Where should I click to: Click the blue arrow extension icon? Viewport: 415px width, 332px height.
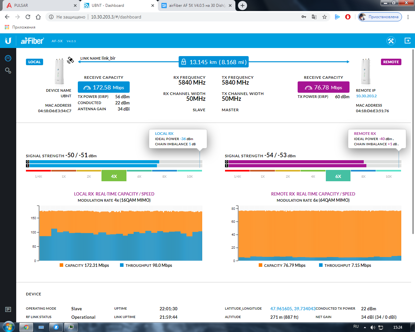[337, 17]
